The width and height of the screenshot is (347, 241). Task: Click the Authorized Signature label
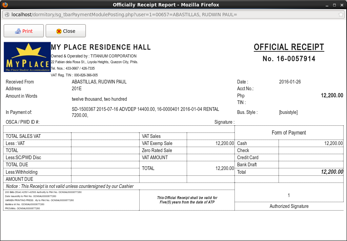(289, 206)
